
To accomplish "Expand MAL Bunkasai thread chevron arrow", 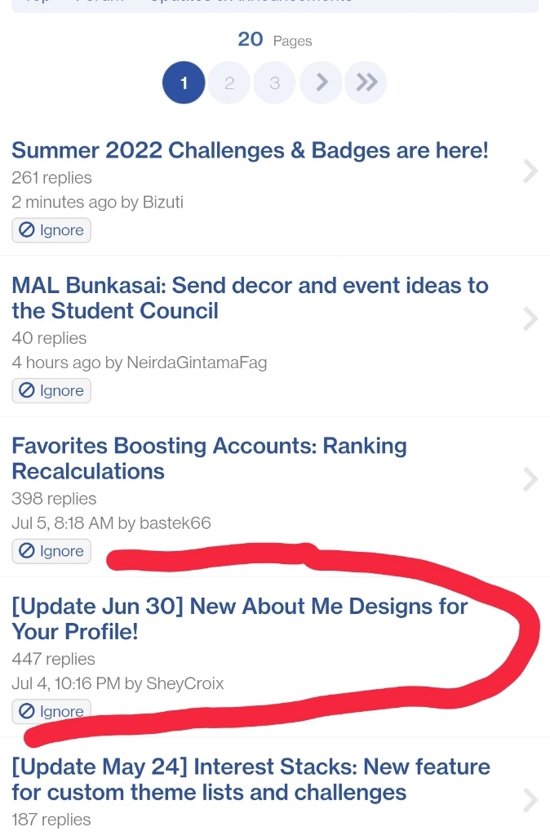I will coord(530,318).
